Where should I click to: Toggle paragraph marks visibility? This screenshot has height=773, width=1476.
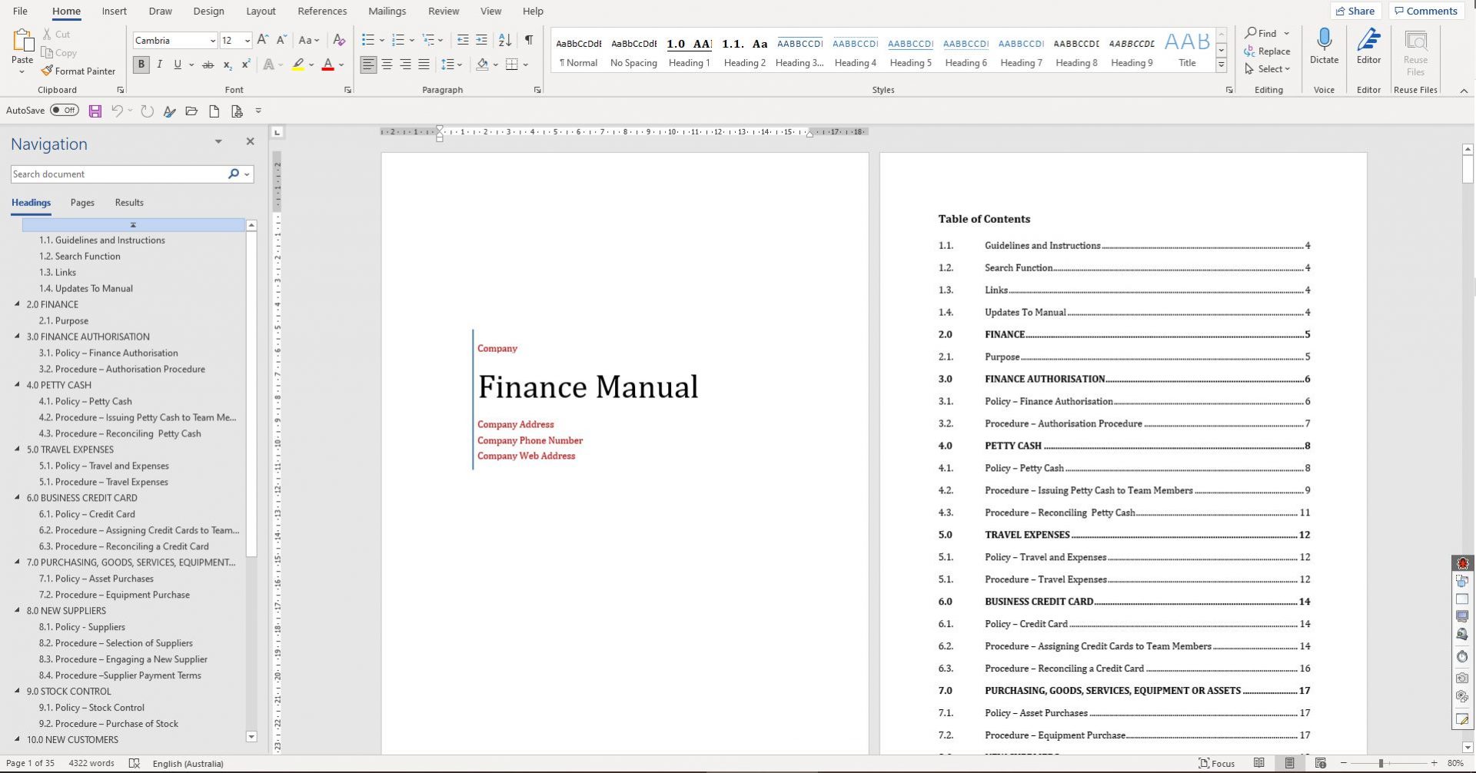point(528,40)
